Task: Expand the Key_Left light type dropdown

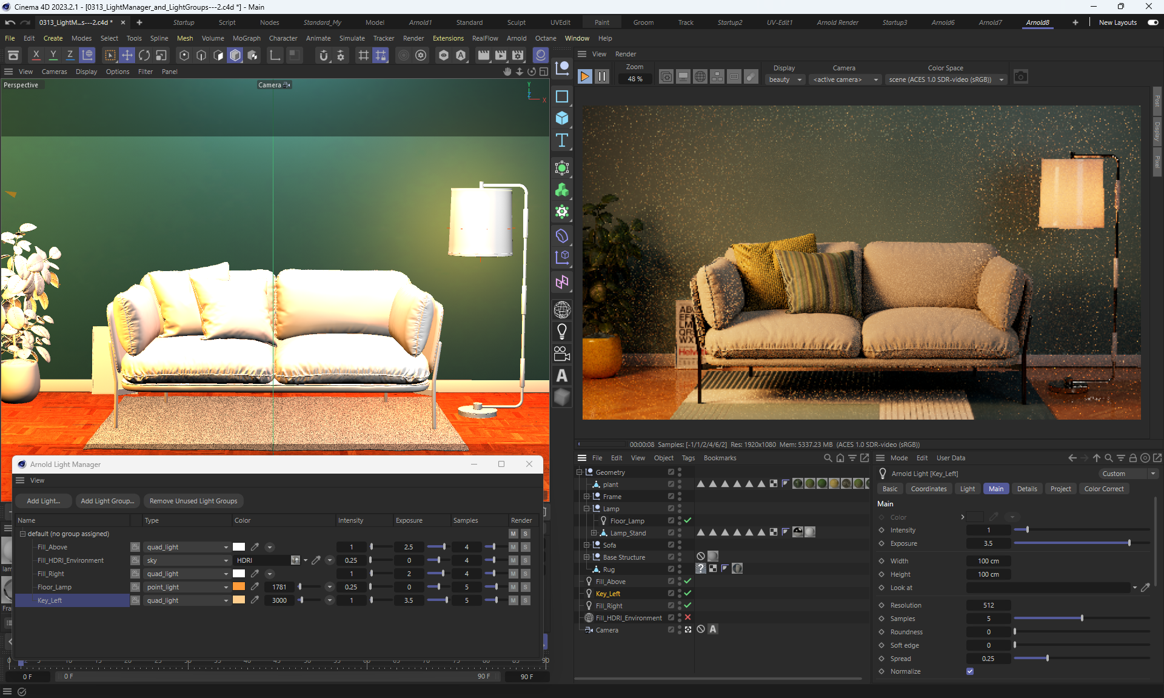Action: click(187, 600)
